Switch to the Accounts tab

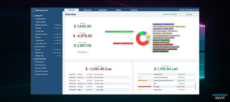(87, 10)
